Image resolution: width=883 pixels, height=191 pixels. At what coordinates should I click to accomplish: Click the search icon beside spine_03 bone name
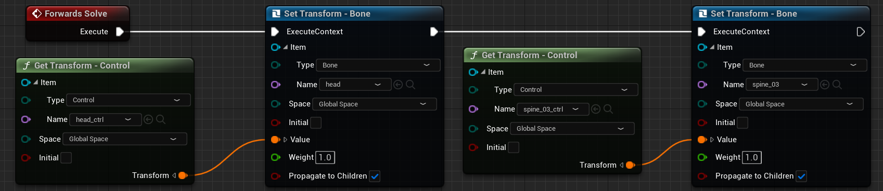(837, 84)
